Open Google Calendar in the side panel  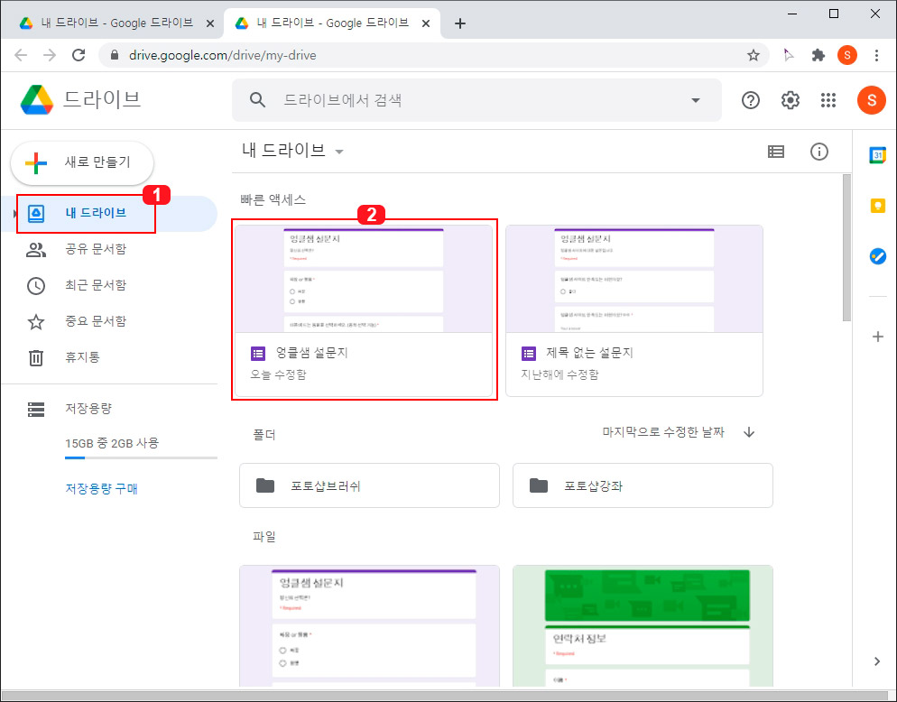(x=877, y=154)
